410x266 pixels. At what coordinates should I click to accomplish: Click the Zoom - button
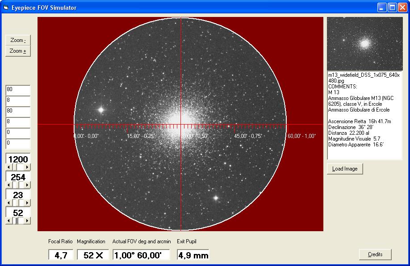pyautogui.click(x=18, y=40)
